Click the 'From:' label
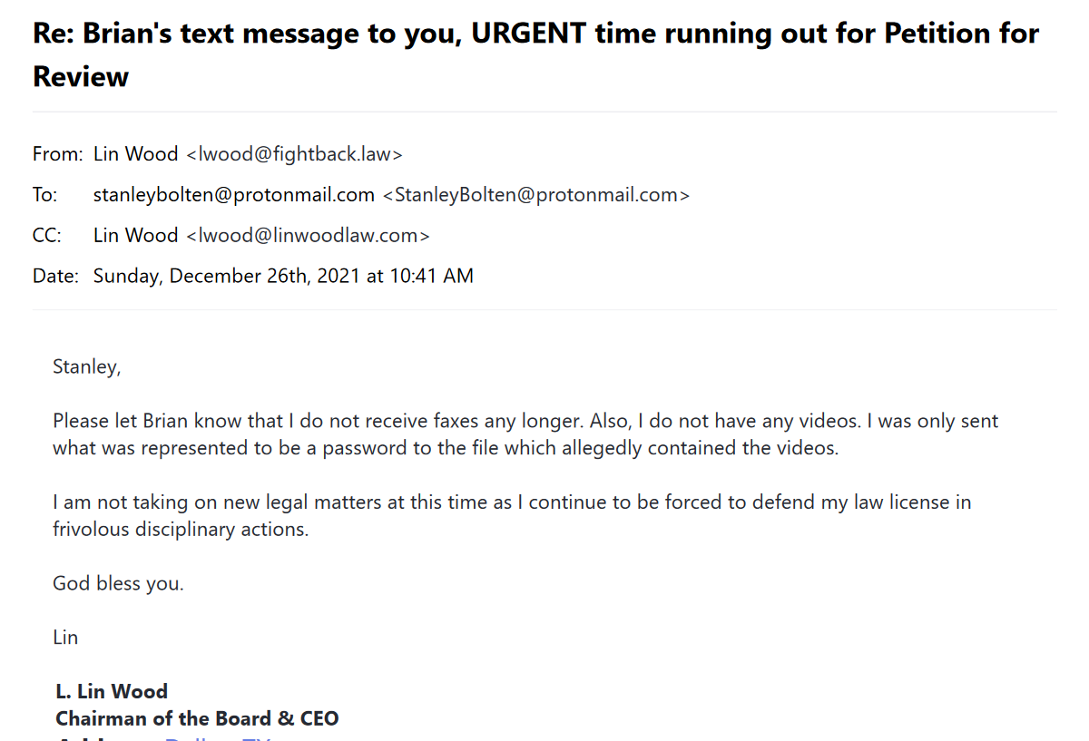 [58, 154]
